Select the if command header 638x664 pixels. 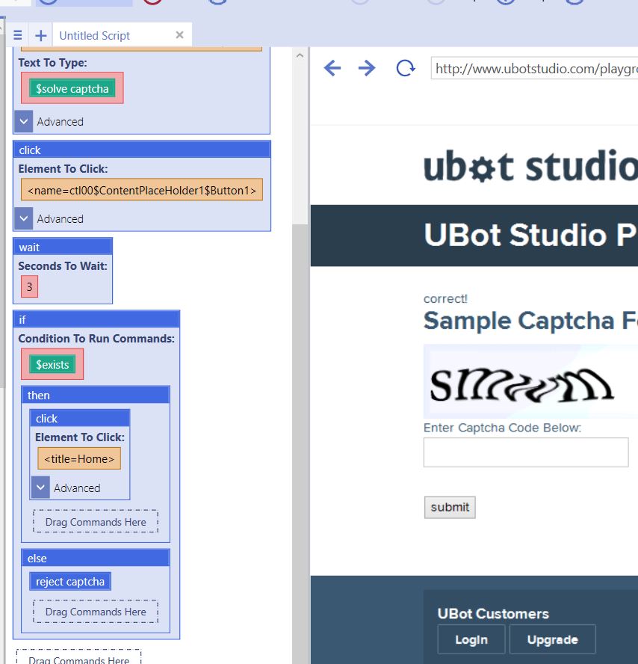tap(96, 319)
